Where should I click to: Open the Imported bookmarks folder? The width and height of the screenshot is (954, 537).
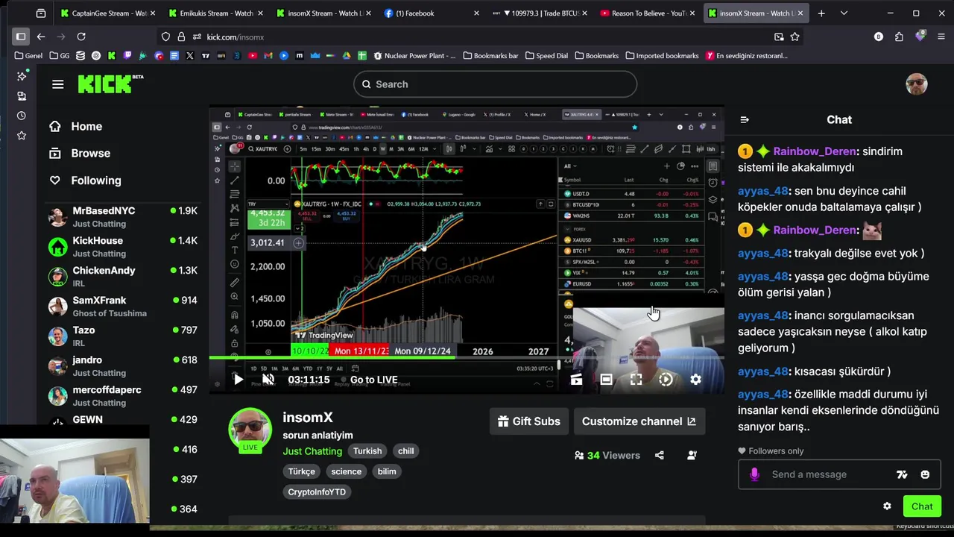662,56
